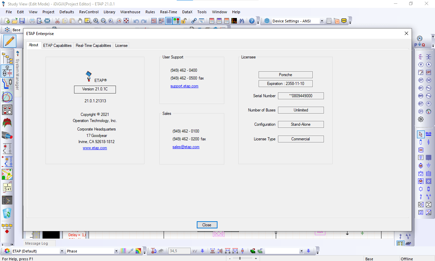Click the New Project toolbar icon
This screenshot has height=261, width=435.
(x=7, y=21)
